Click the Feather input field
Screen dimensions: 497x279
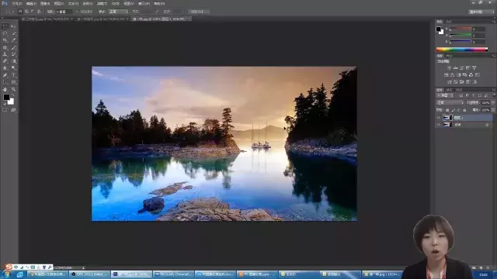pos(64,12)
